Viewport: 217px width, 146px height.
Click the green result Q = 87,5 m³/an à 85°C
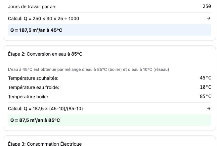35,120
